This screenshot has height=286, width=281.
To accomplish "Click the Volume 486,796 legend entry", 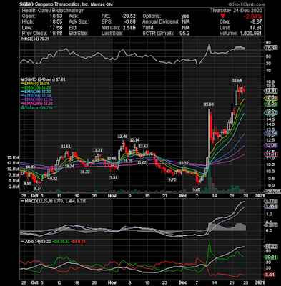I will click(x=38, y=108).
